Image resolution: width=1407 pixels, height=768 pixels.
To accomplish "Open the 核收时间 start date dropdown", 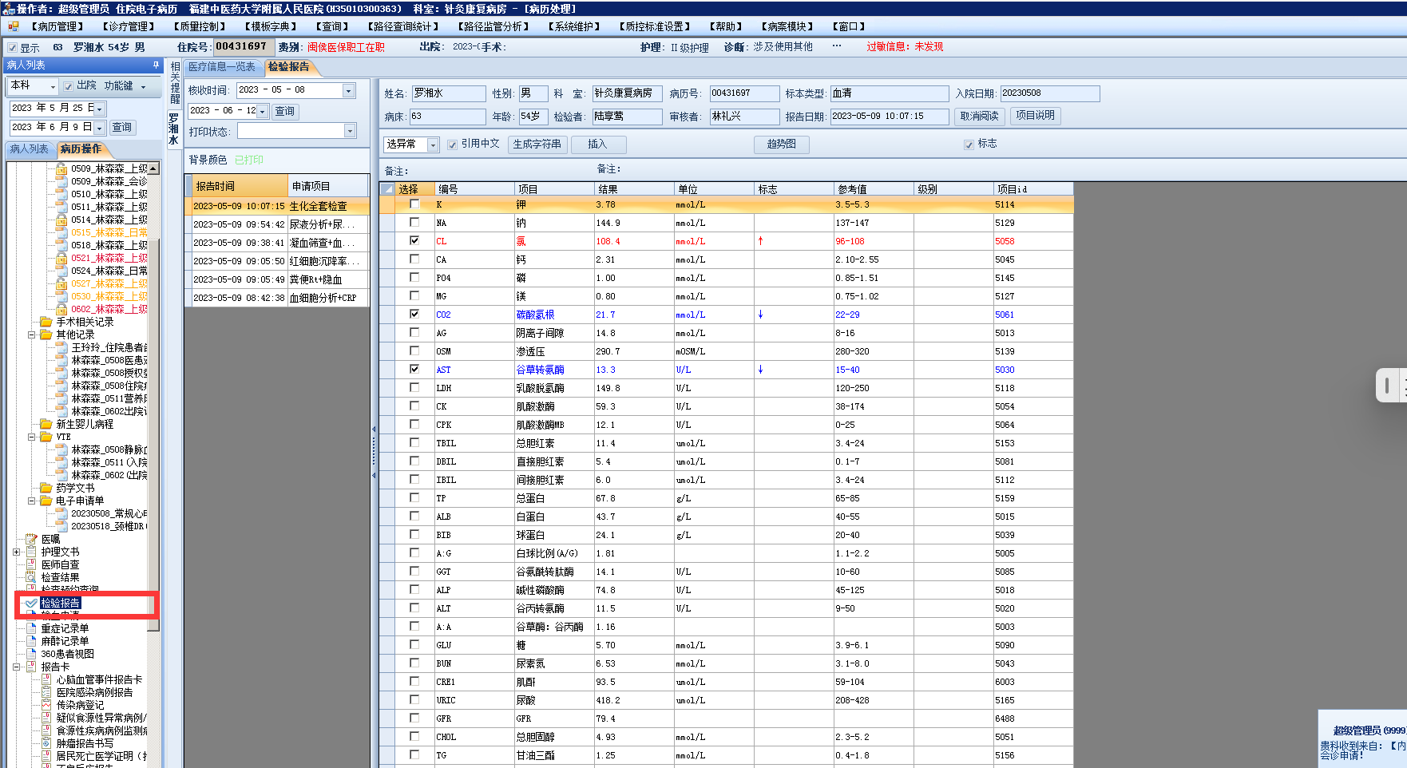I will (x=348, y=91).
